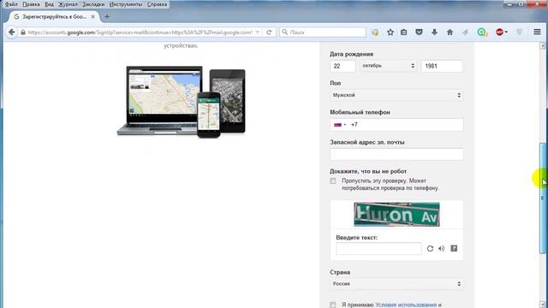The width and height of the screenshot is (548, 308).
Task: Click the green extension icon in toolbar
Action: pyautogui.click(x=482, y=33)
